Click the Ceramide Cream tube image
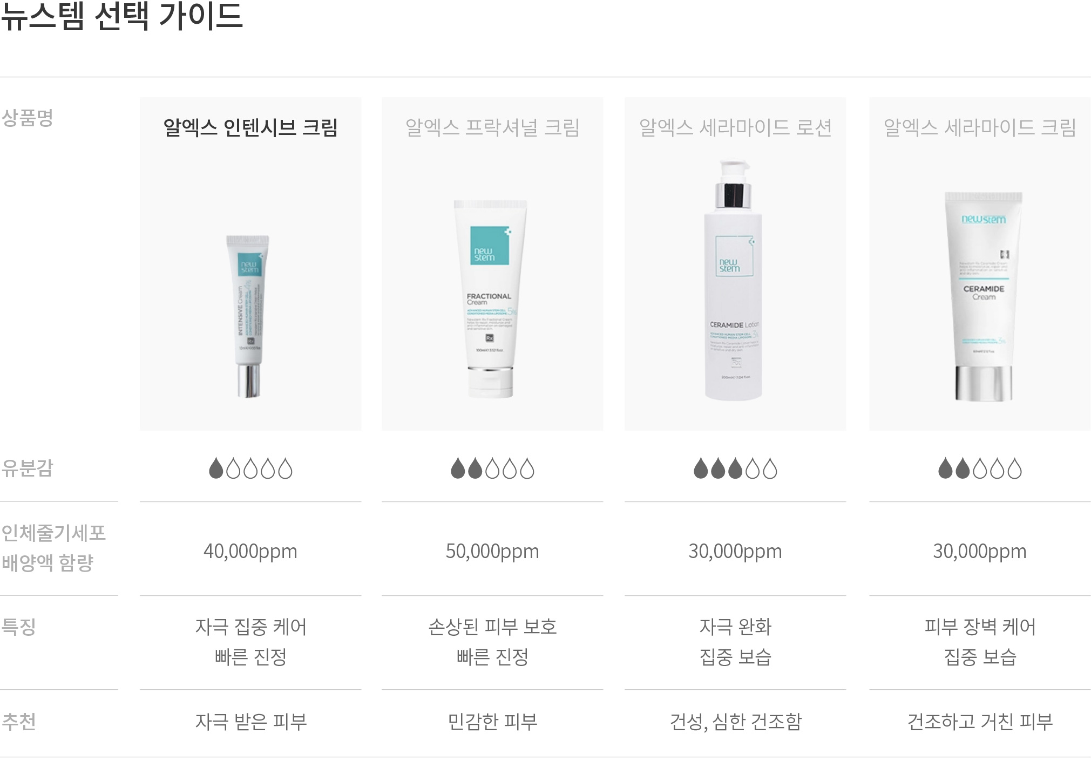The height and width of the screenshot is (761, 1091). click(x=983, y=296)
